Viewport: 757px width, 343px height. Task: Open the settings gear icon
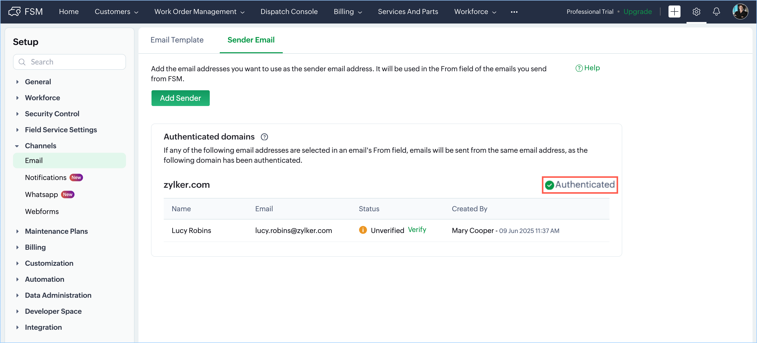tap(696, 11)
